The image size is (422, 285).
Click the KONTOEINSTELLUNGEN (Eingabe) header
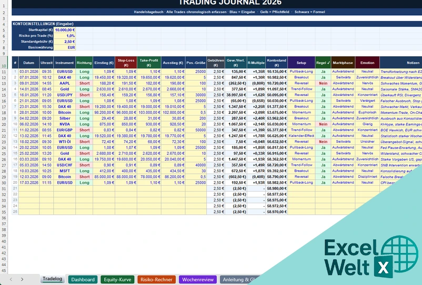click(x=43, y=24)
